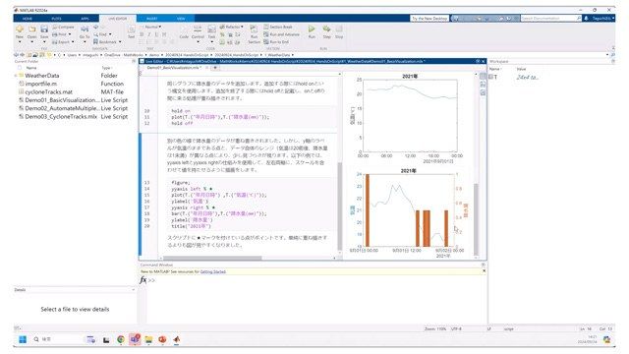Insert a Code block with the Code icon
Screen dimensions: 629x354
click(x=184, y=29)
